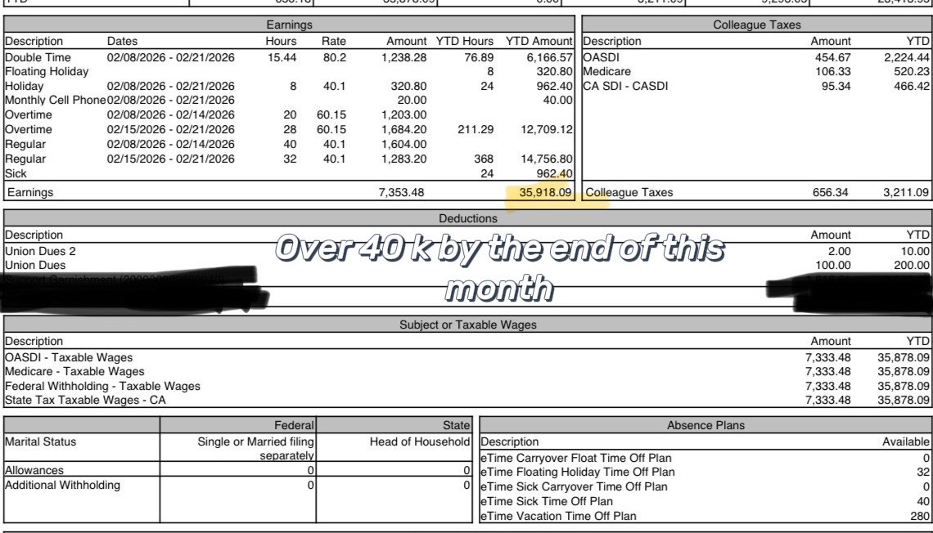Select Regular amount 1,604.00
The image size is (933, 533).
click(403, 145)
